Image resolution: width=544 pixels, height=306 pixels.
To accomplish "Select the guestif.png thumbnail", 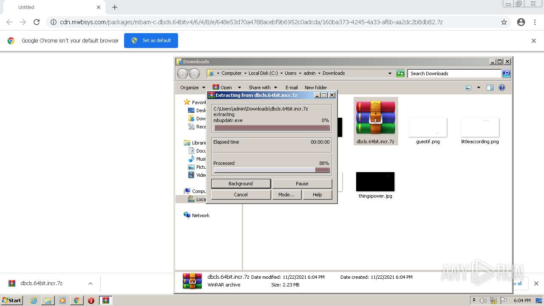I will coord(428,131).
